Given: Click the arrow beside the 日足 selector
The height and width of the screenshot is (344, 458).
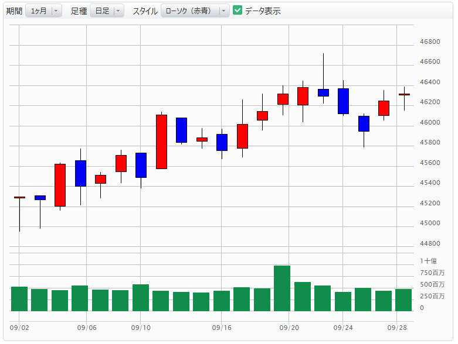Looking at the screenshot, I should pos(118,11).
